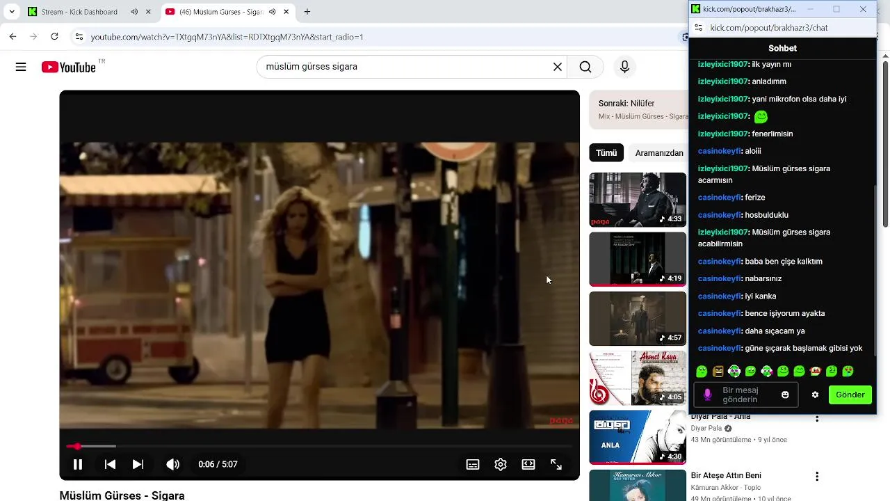Open the Ahmet Kaya 4:05 thumbnail
The image size is (890, 501).
pos(638,378)
